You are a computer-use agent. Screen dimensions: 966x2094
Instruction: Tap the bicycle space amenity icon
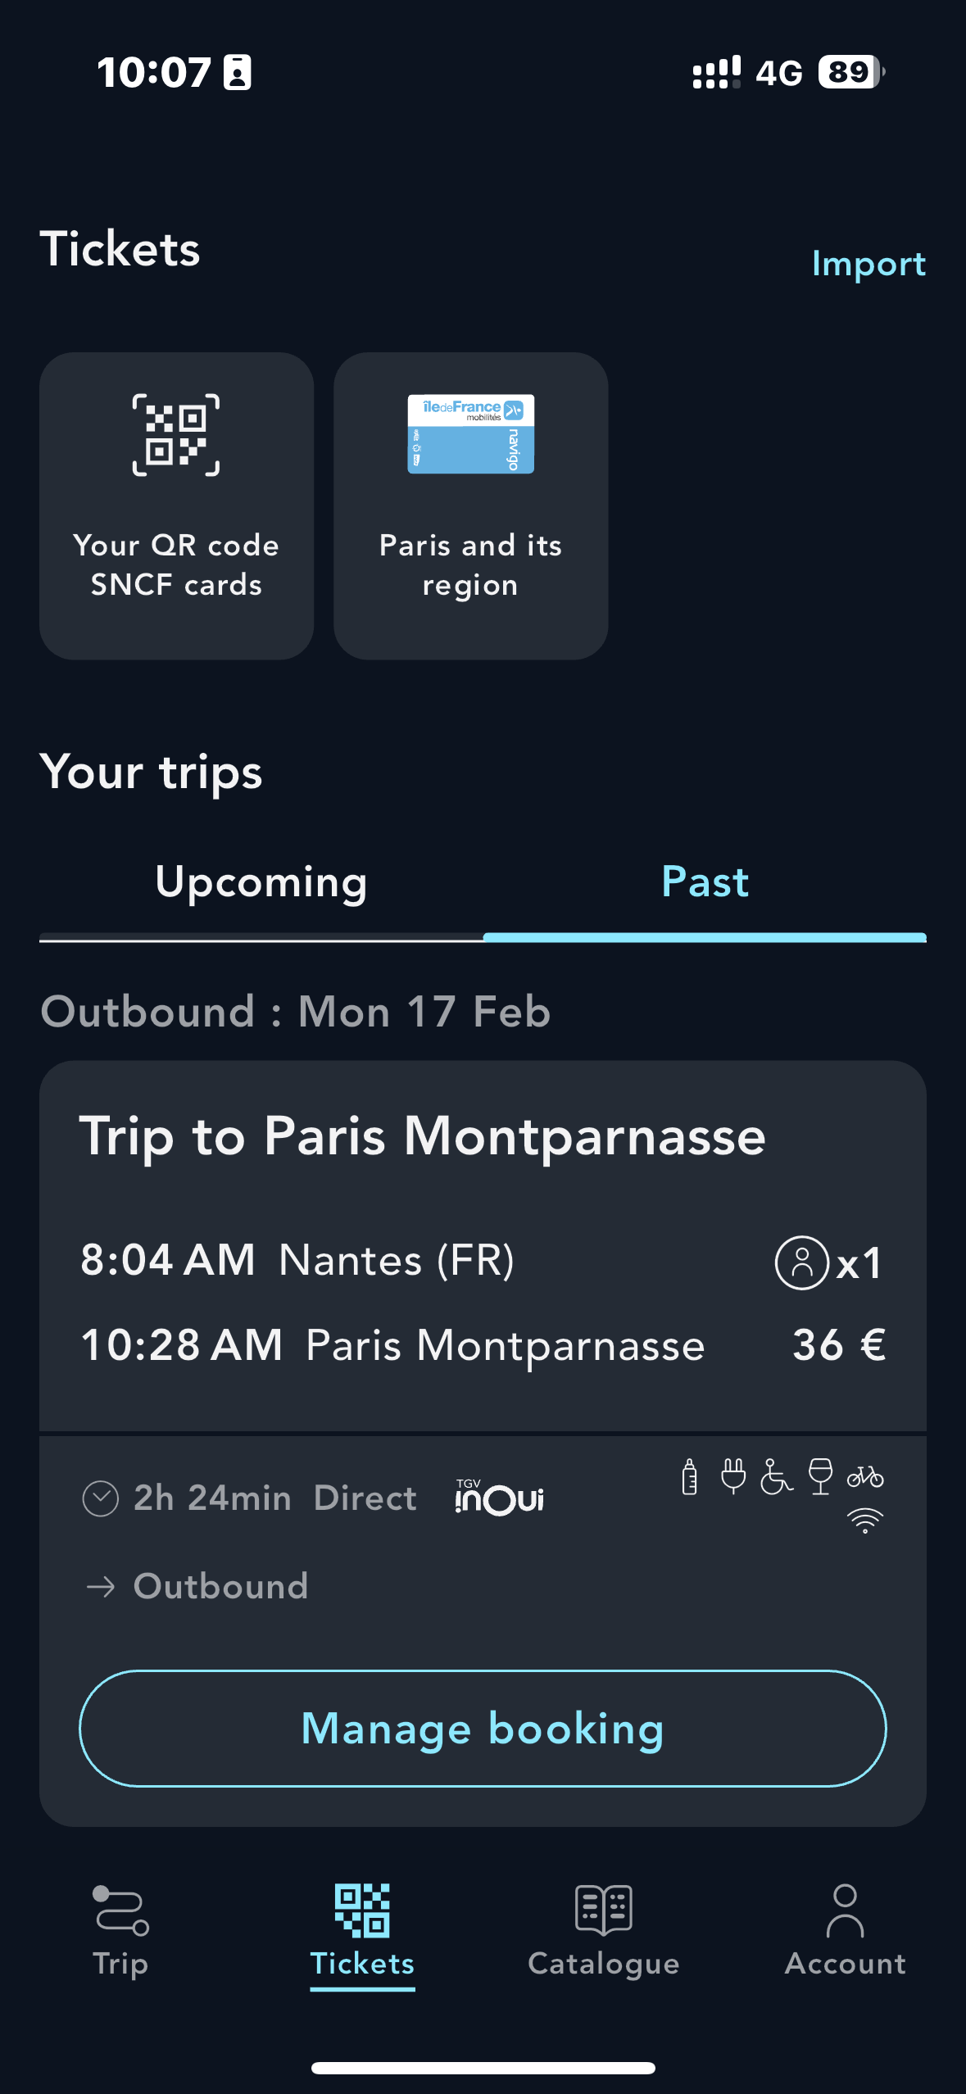tap(865, 1476)
